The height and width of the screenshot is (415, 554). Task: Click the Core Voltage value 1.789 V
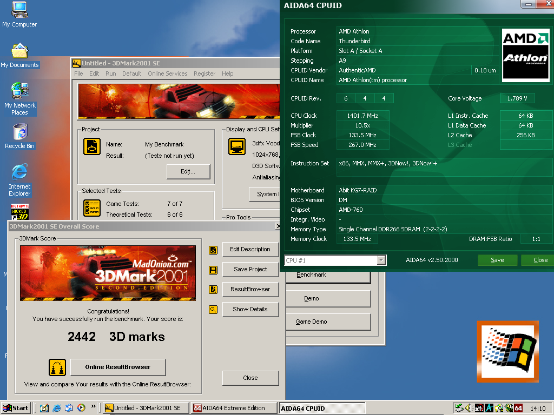[517, 98]
